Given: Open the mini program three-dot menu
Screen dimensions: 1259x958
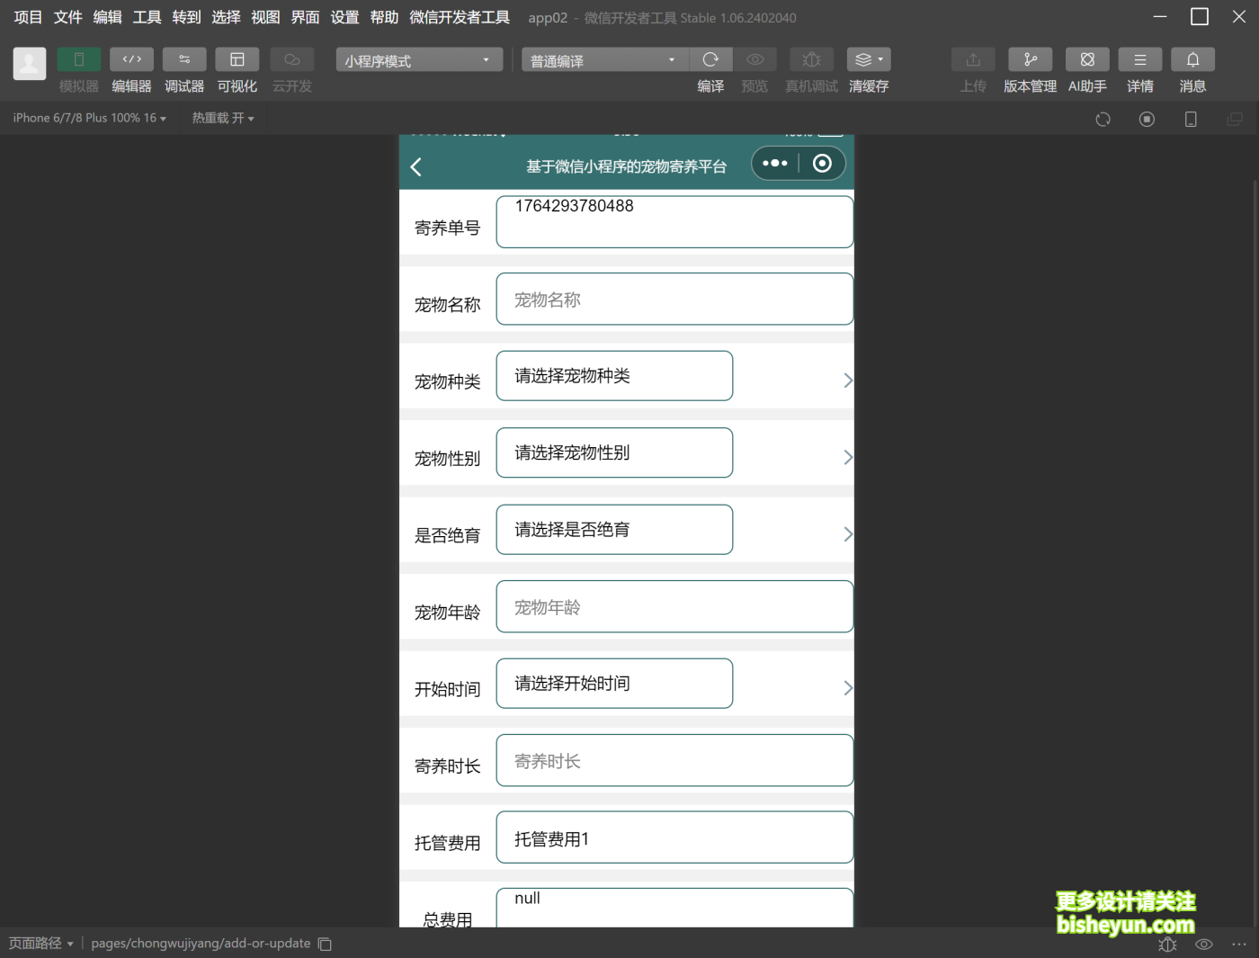Looking at the screenshot, I should click(774, 164).
